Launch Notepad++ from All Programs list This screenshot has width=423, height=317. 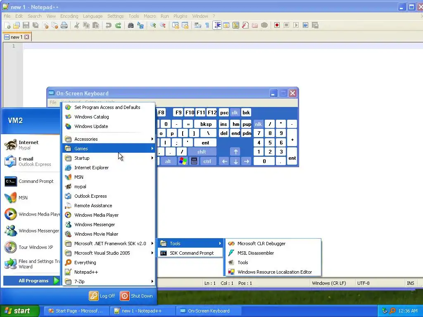point(109,272)
